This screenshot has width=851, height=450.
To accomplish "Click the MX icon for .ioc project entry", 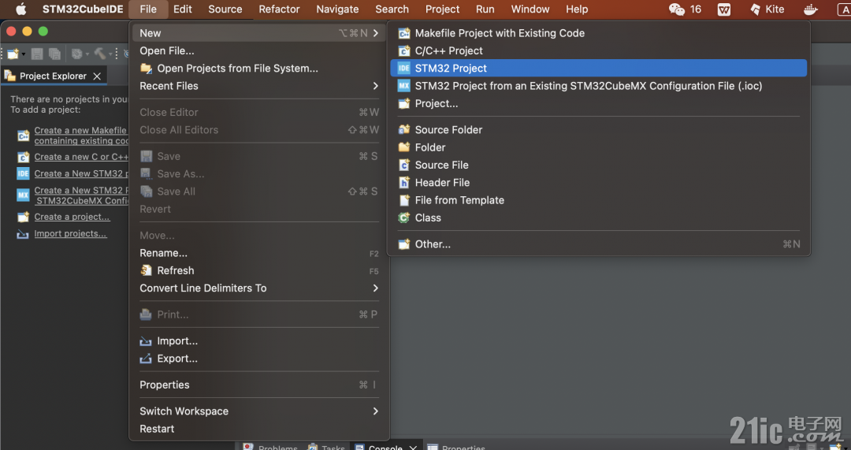I will click(403, 86).
